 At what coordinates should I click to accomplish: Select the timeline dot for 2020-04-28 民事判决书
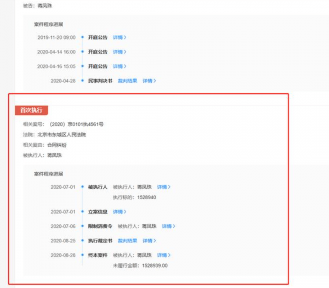coord(82,81)
